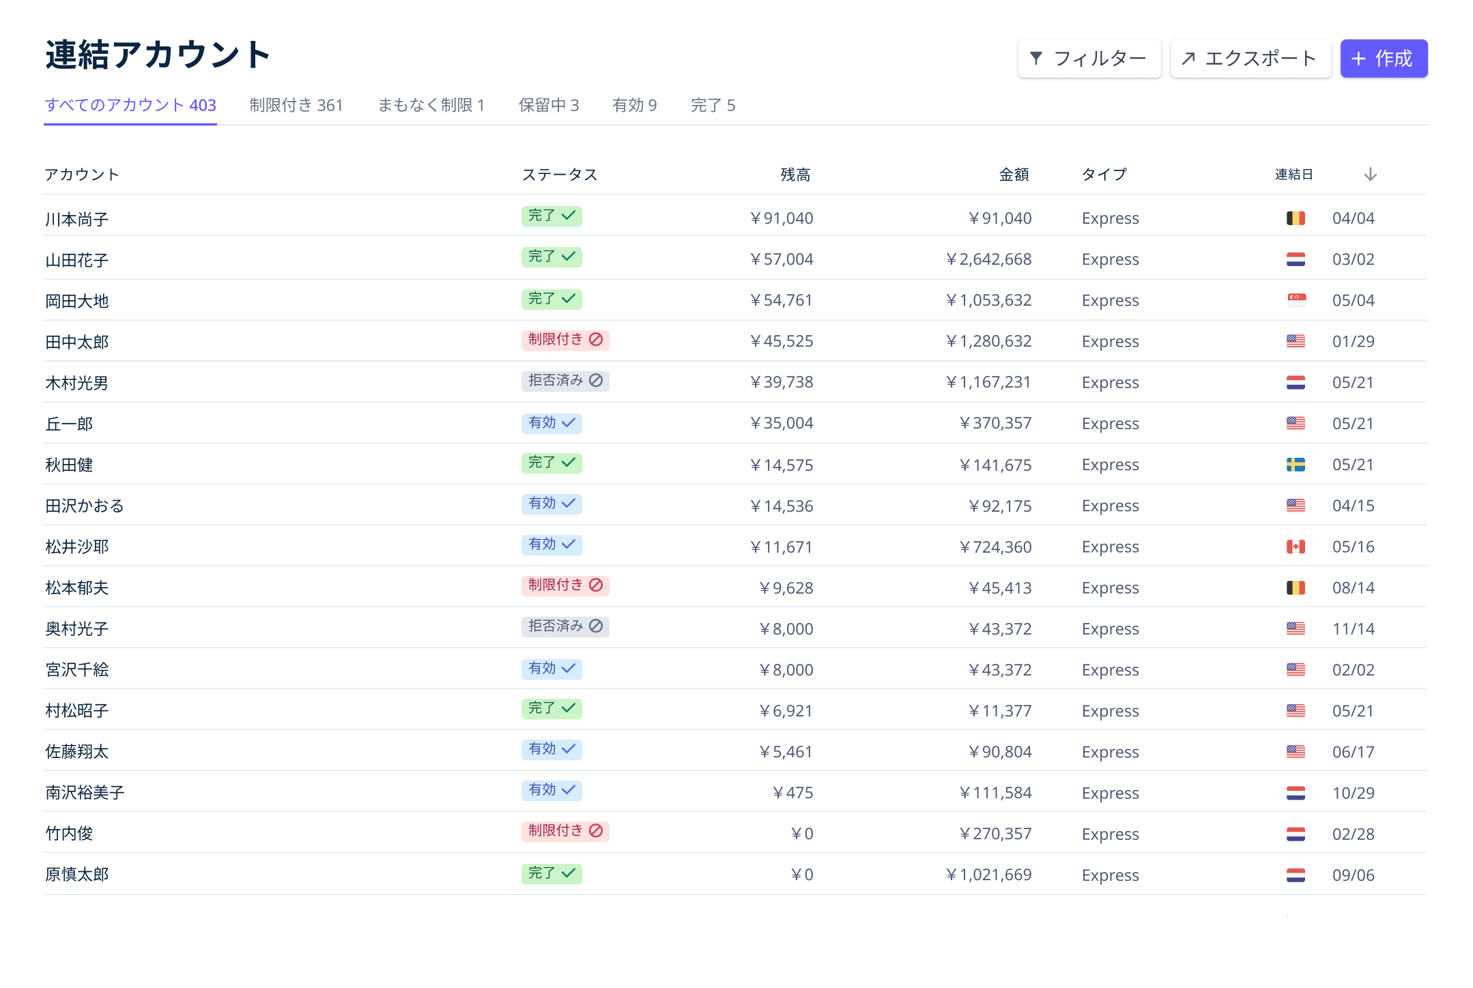Click 有効 badge for 丘一郎
The width and height of the screenshot is (1473, 988).
pyautogui.click(x=552, y=422)
